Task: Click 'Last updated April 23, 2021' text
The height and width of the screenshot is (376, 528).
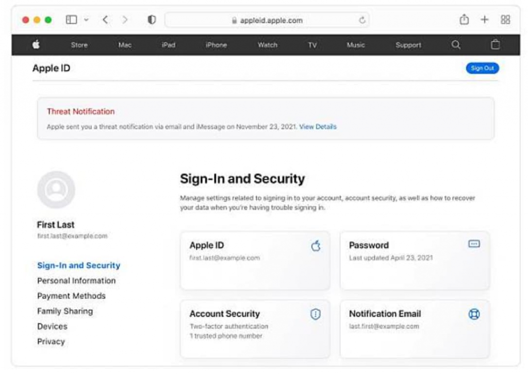Action: (x=391, y=258)
